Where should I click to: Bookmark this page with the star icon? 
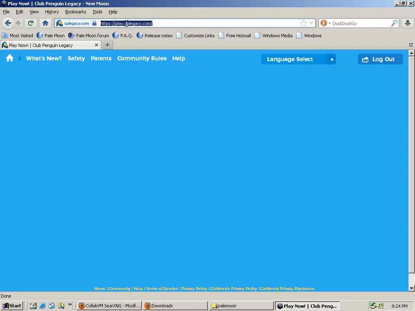tap(303, 23)
